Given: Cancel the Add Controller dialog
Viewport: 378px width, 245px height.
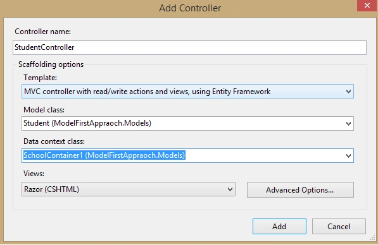Looking at the screenshot, I should 339,226.
